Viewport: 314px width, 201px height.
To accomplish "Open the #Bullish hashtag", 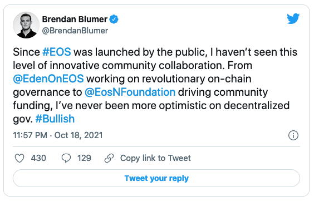I will tap(55, 119).
